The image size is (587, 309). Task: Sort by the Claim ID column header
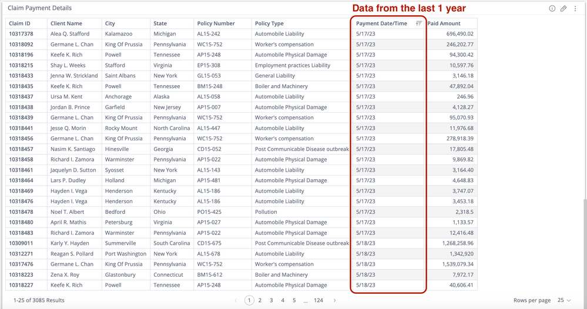(19, 23)
